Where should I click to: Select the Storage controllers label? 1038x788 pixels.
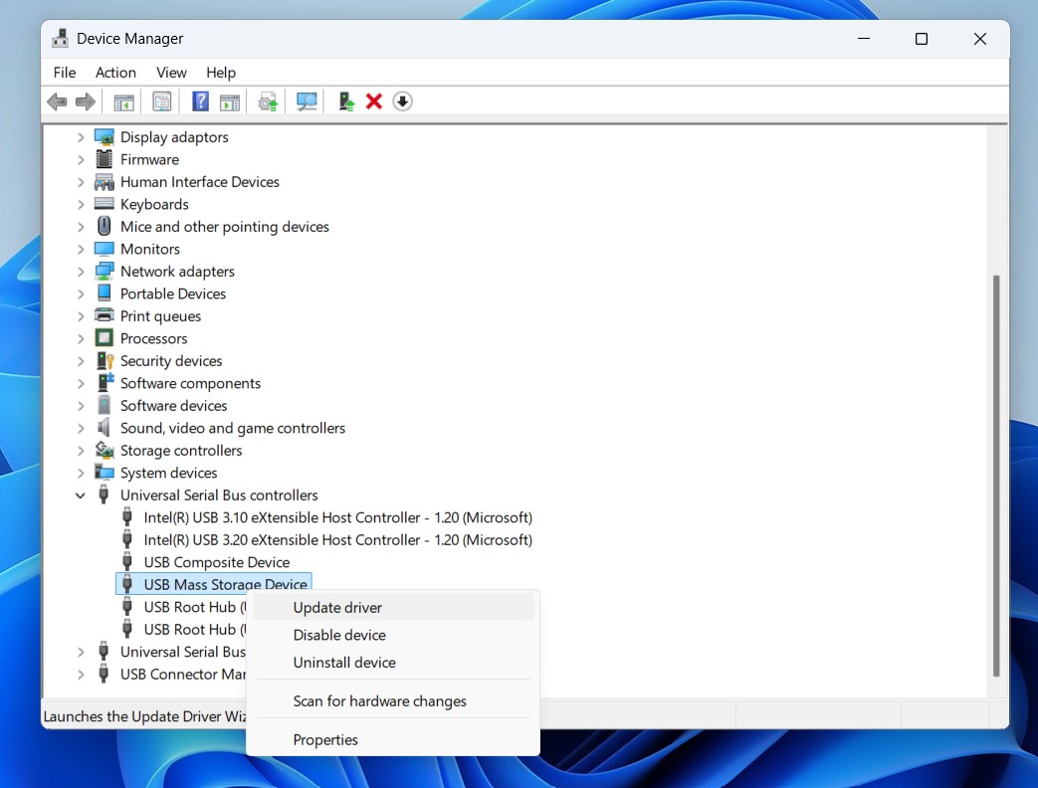coord(181,451)
